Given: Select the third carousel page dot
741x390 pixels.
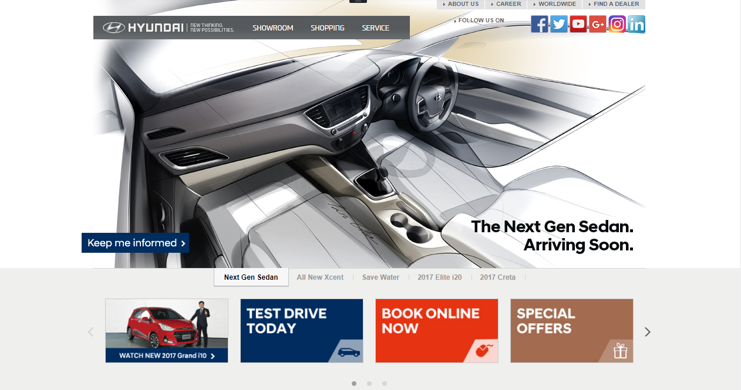Looking at the screenshot, I should [385, 384].
